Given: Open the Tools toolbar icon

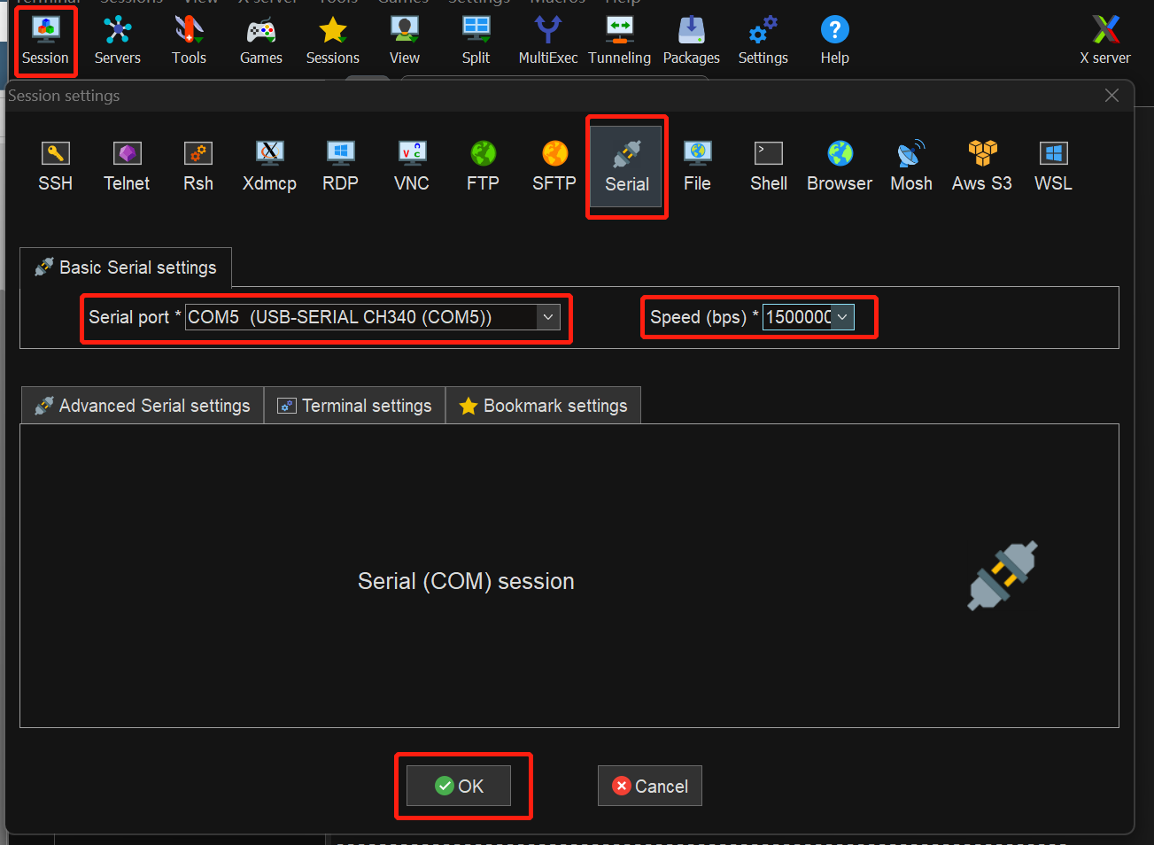Looking at the screenshot, I should (x=189, y=42).
